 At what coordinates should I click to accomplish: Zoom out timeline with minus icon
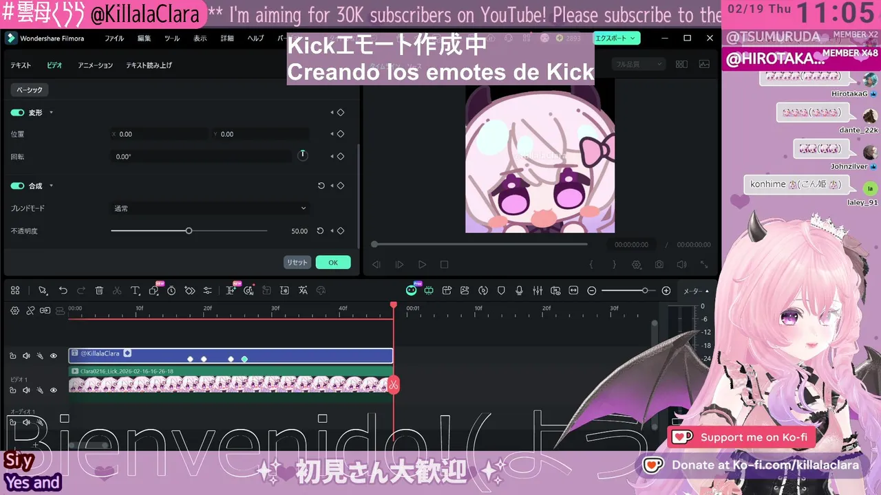click(x=591, y=291)
